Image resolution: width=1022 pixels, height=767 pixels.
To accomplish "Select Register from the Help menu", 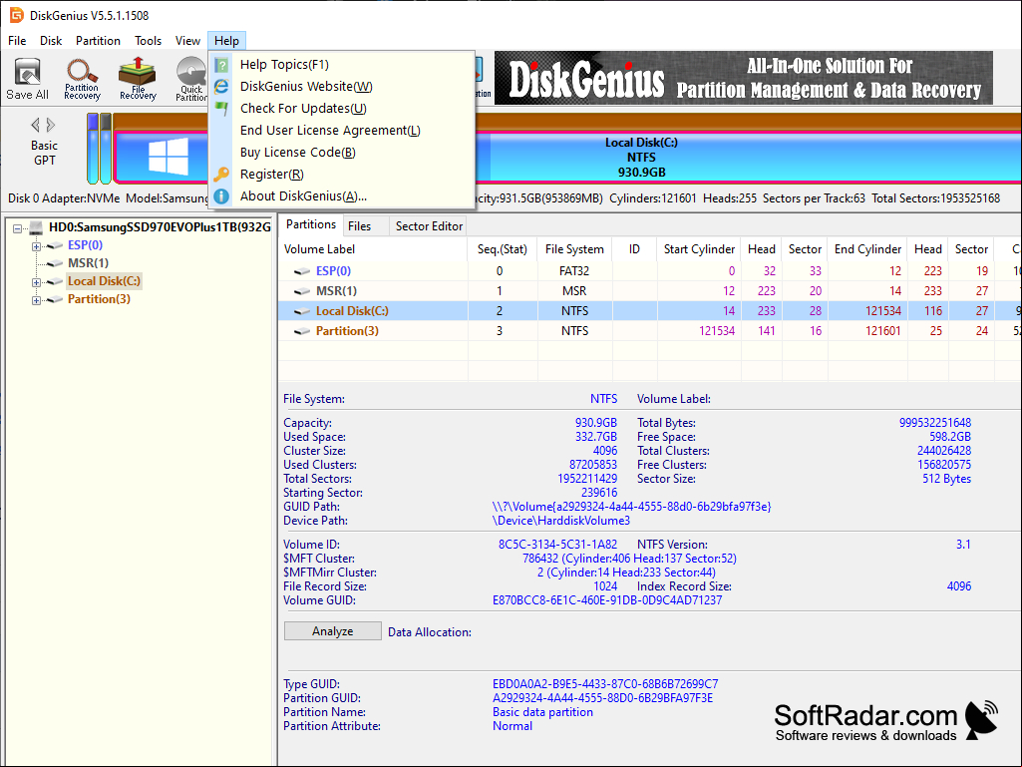I will (x=342, y=175).
